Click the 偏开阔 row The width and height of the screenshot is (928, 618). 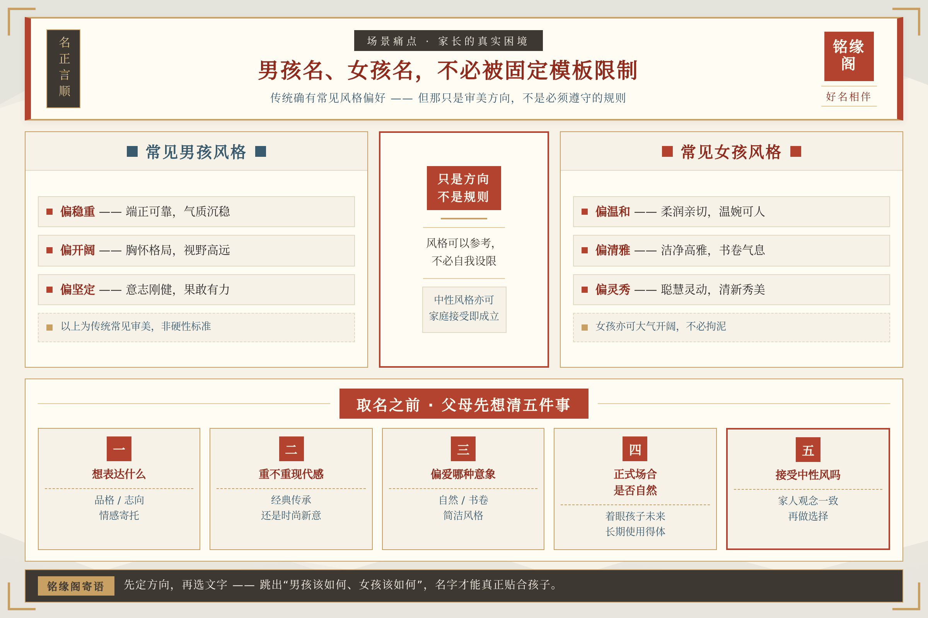pos(196,250)
